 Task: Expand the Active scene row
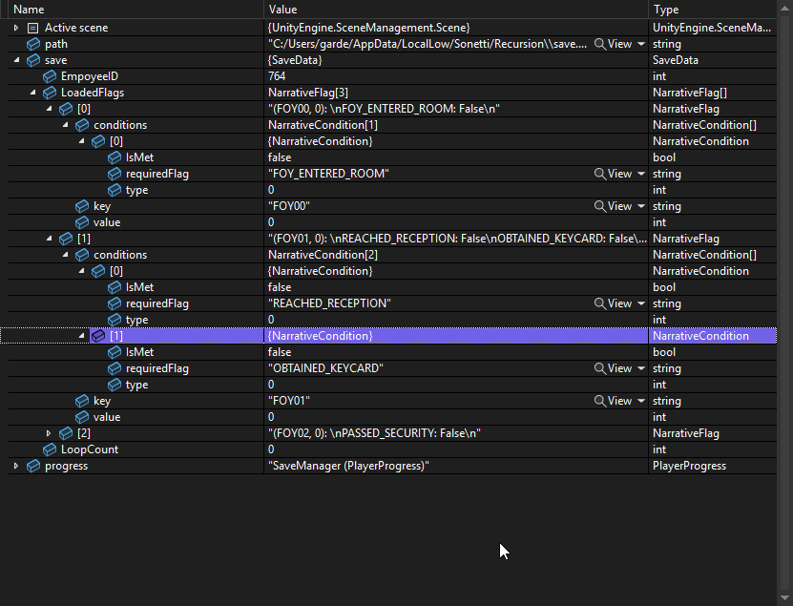(x=15, y=28)
